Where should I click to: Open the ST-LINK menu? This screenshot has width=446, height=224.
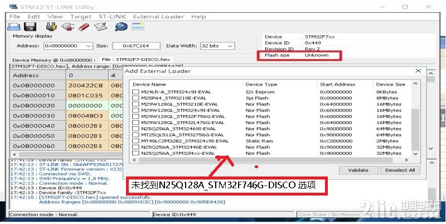pos(113,17)
